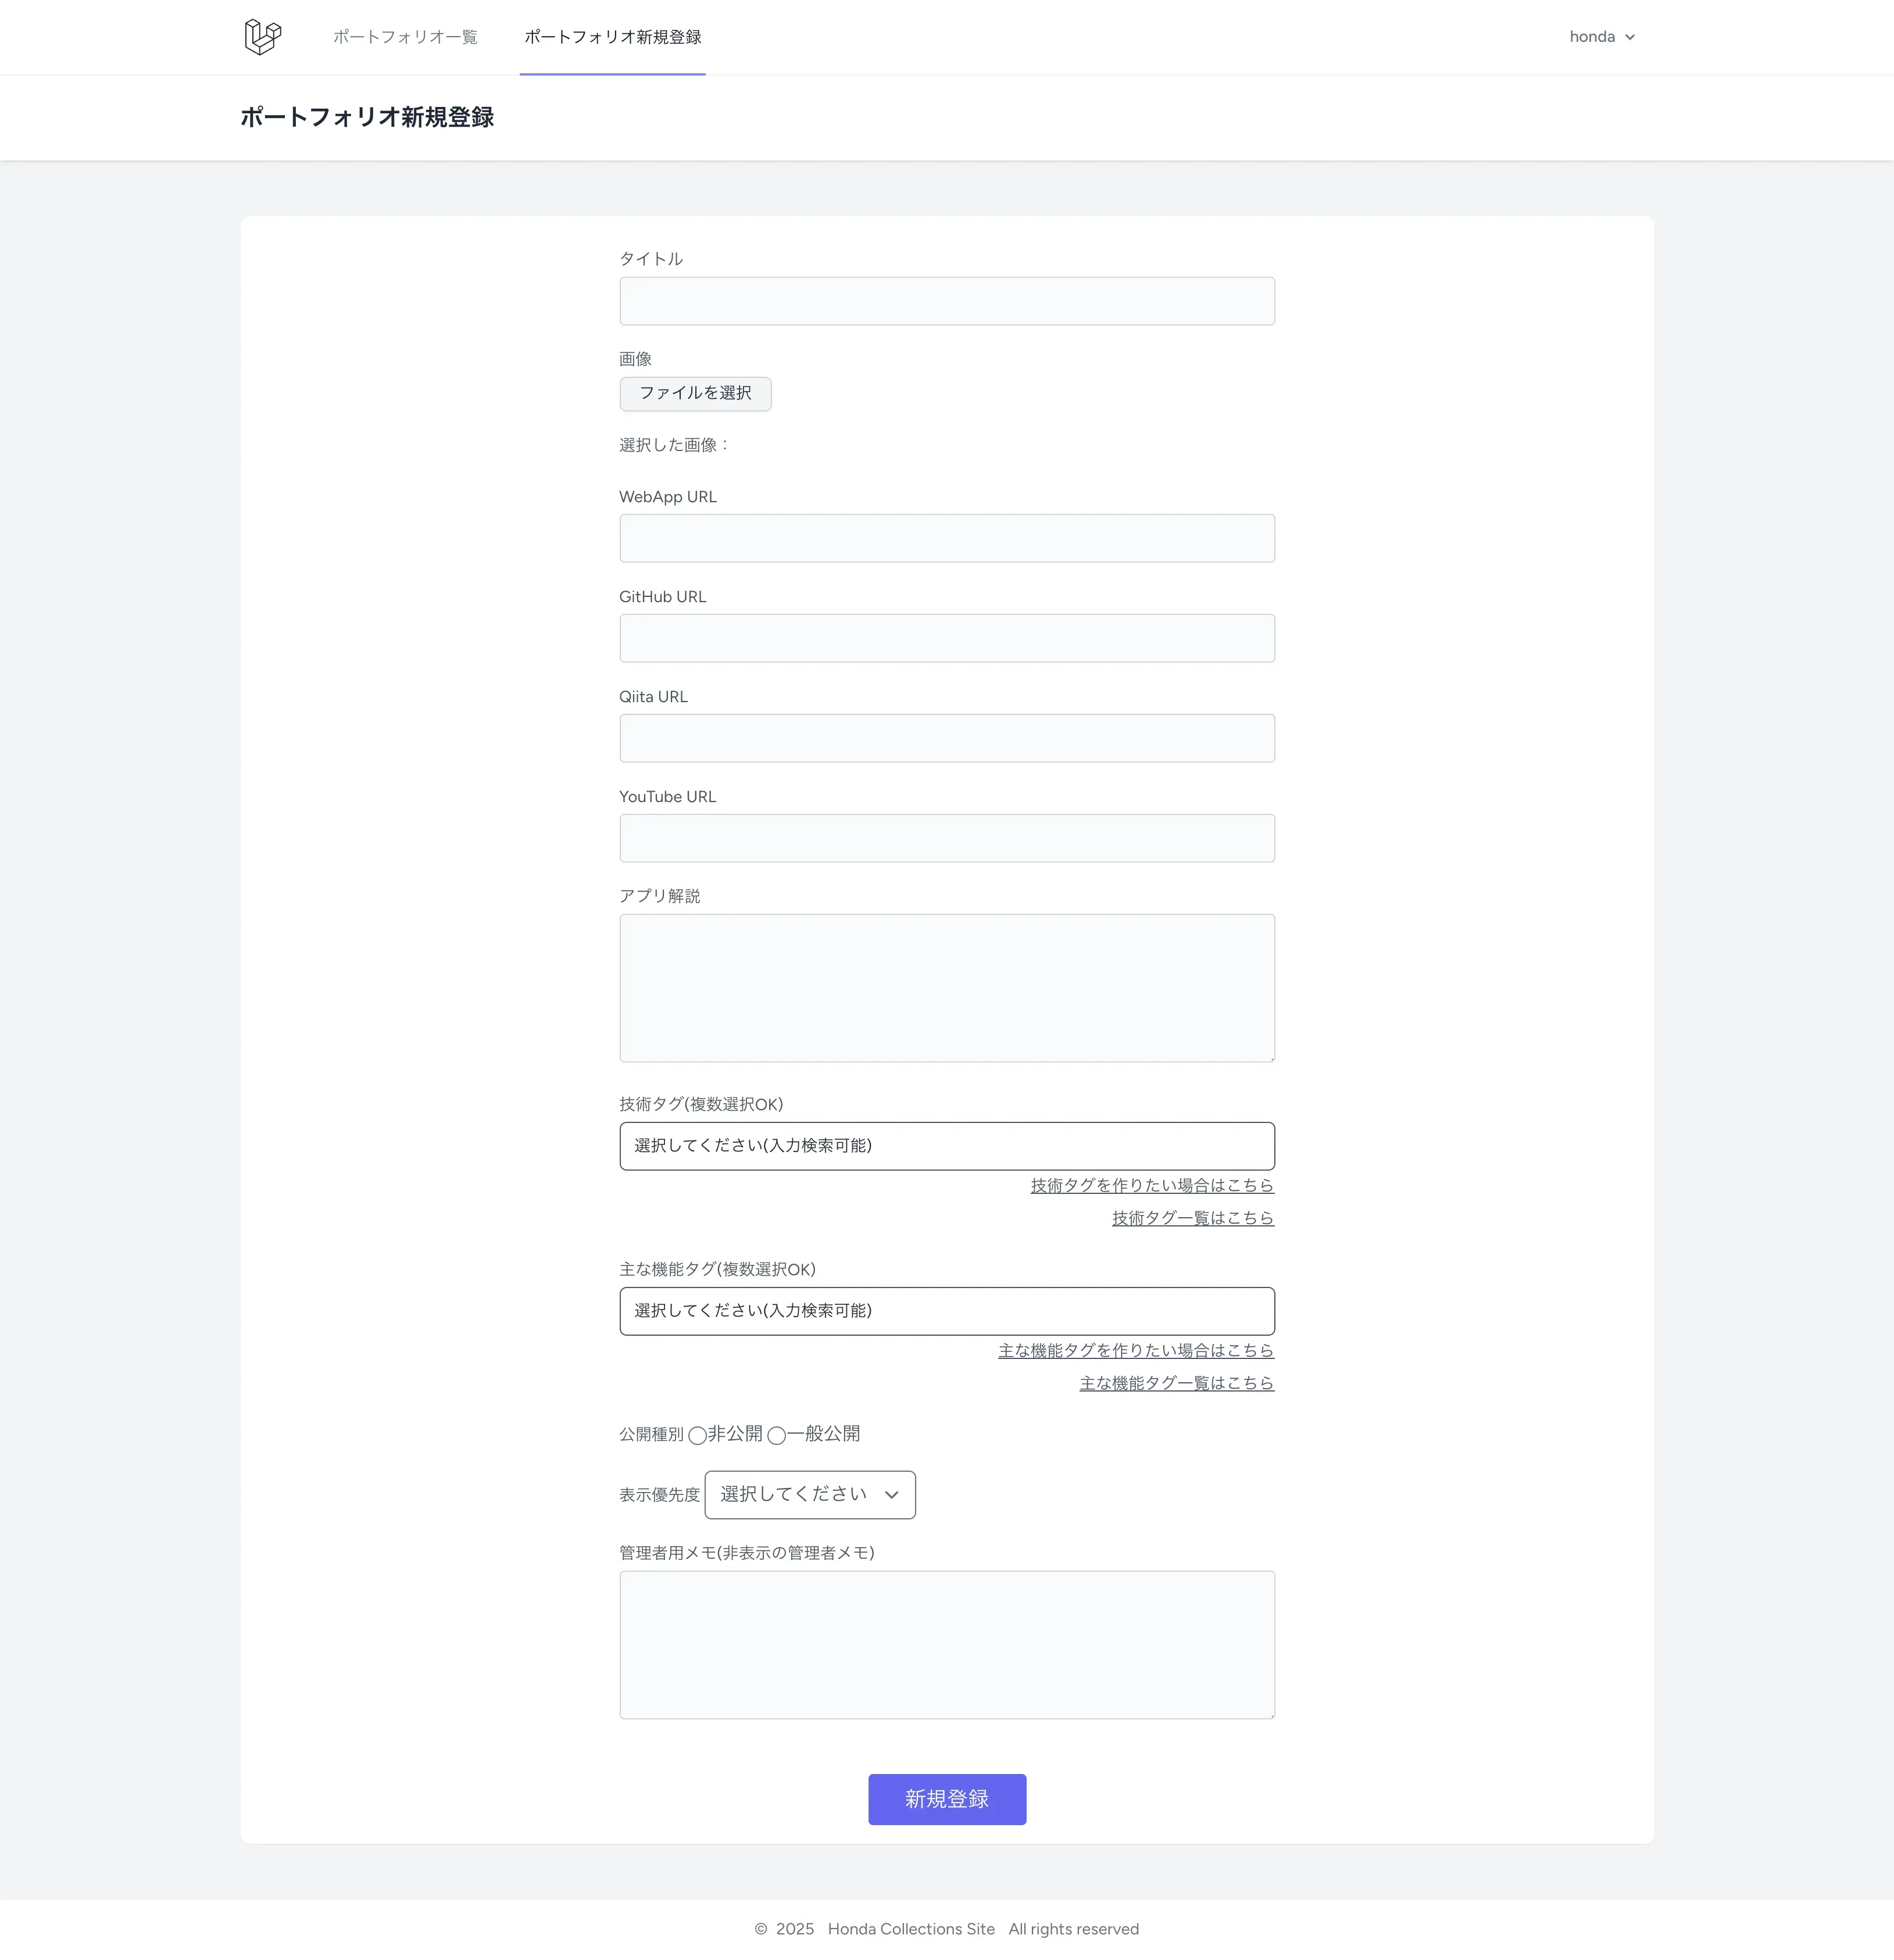The width and height of the screenshot is (1894, 1960).
Task: Click the アプリ解説 text area
Action: [x=946, y=988]
